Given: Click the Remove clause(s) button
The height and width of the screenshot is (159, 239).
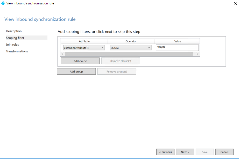Looking at the screenshot, I should pyautogui.click(x=121, y=61).
